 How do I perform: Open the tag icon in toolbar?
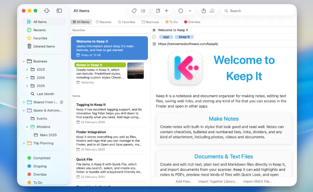point(134,11)
